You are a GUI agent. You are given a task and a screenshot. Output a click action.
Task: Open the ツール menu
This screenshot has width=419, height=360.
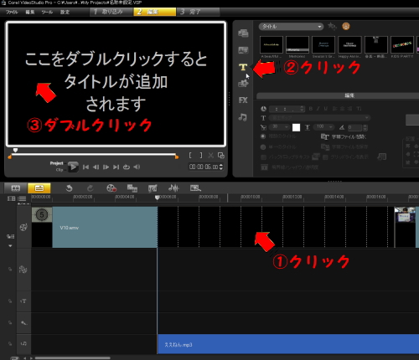click(47, 12)
